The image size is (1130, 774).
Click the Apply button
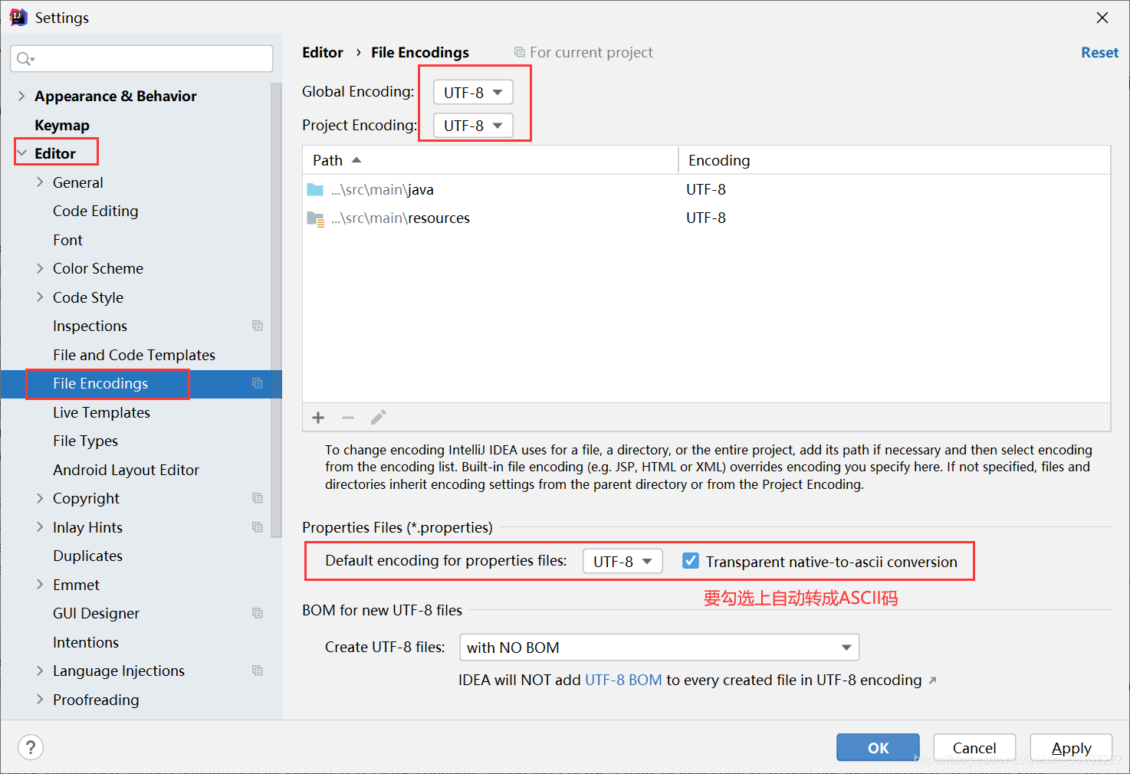1071,747
